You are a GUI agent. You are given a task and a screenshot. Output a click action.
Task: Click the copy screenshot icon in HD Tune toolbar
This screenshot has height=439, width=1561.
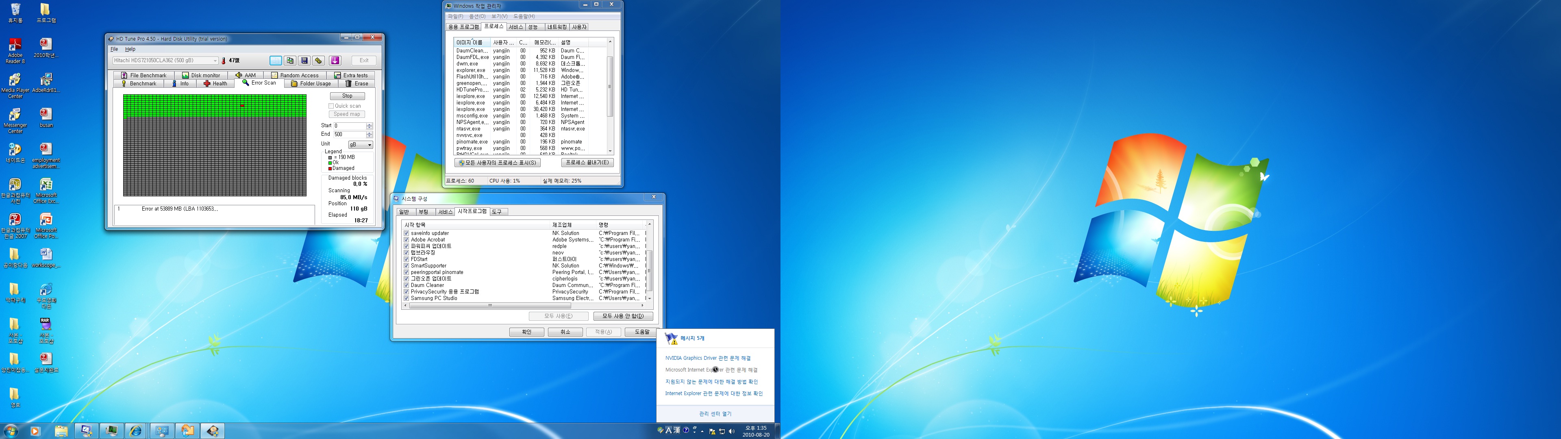tap(290, 61)
